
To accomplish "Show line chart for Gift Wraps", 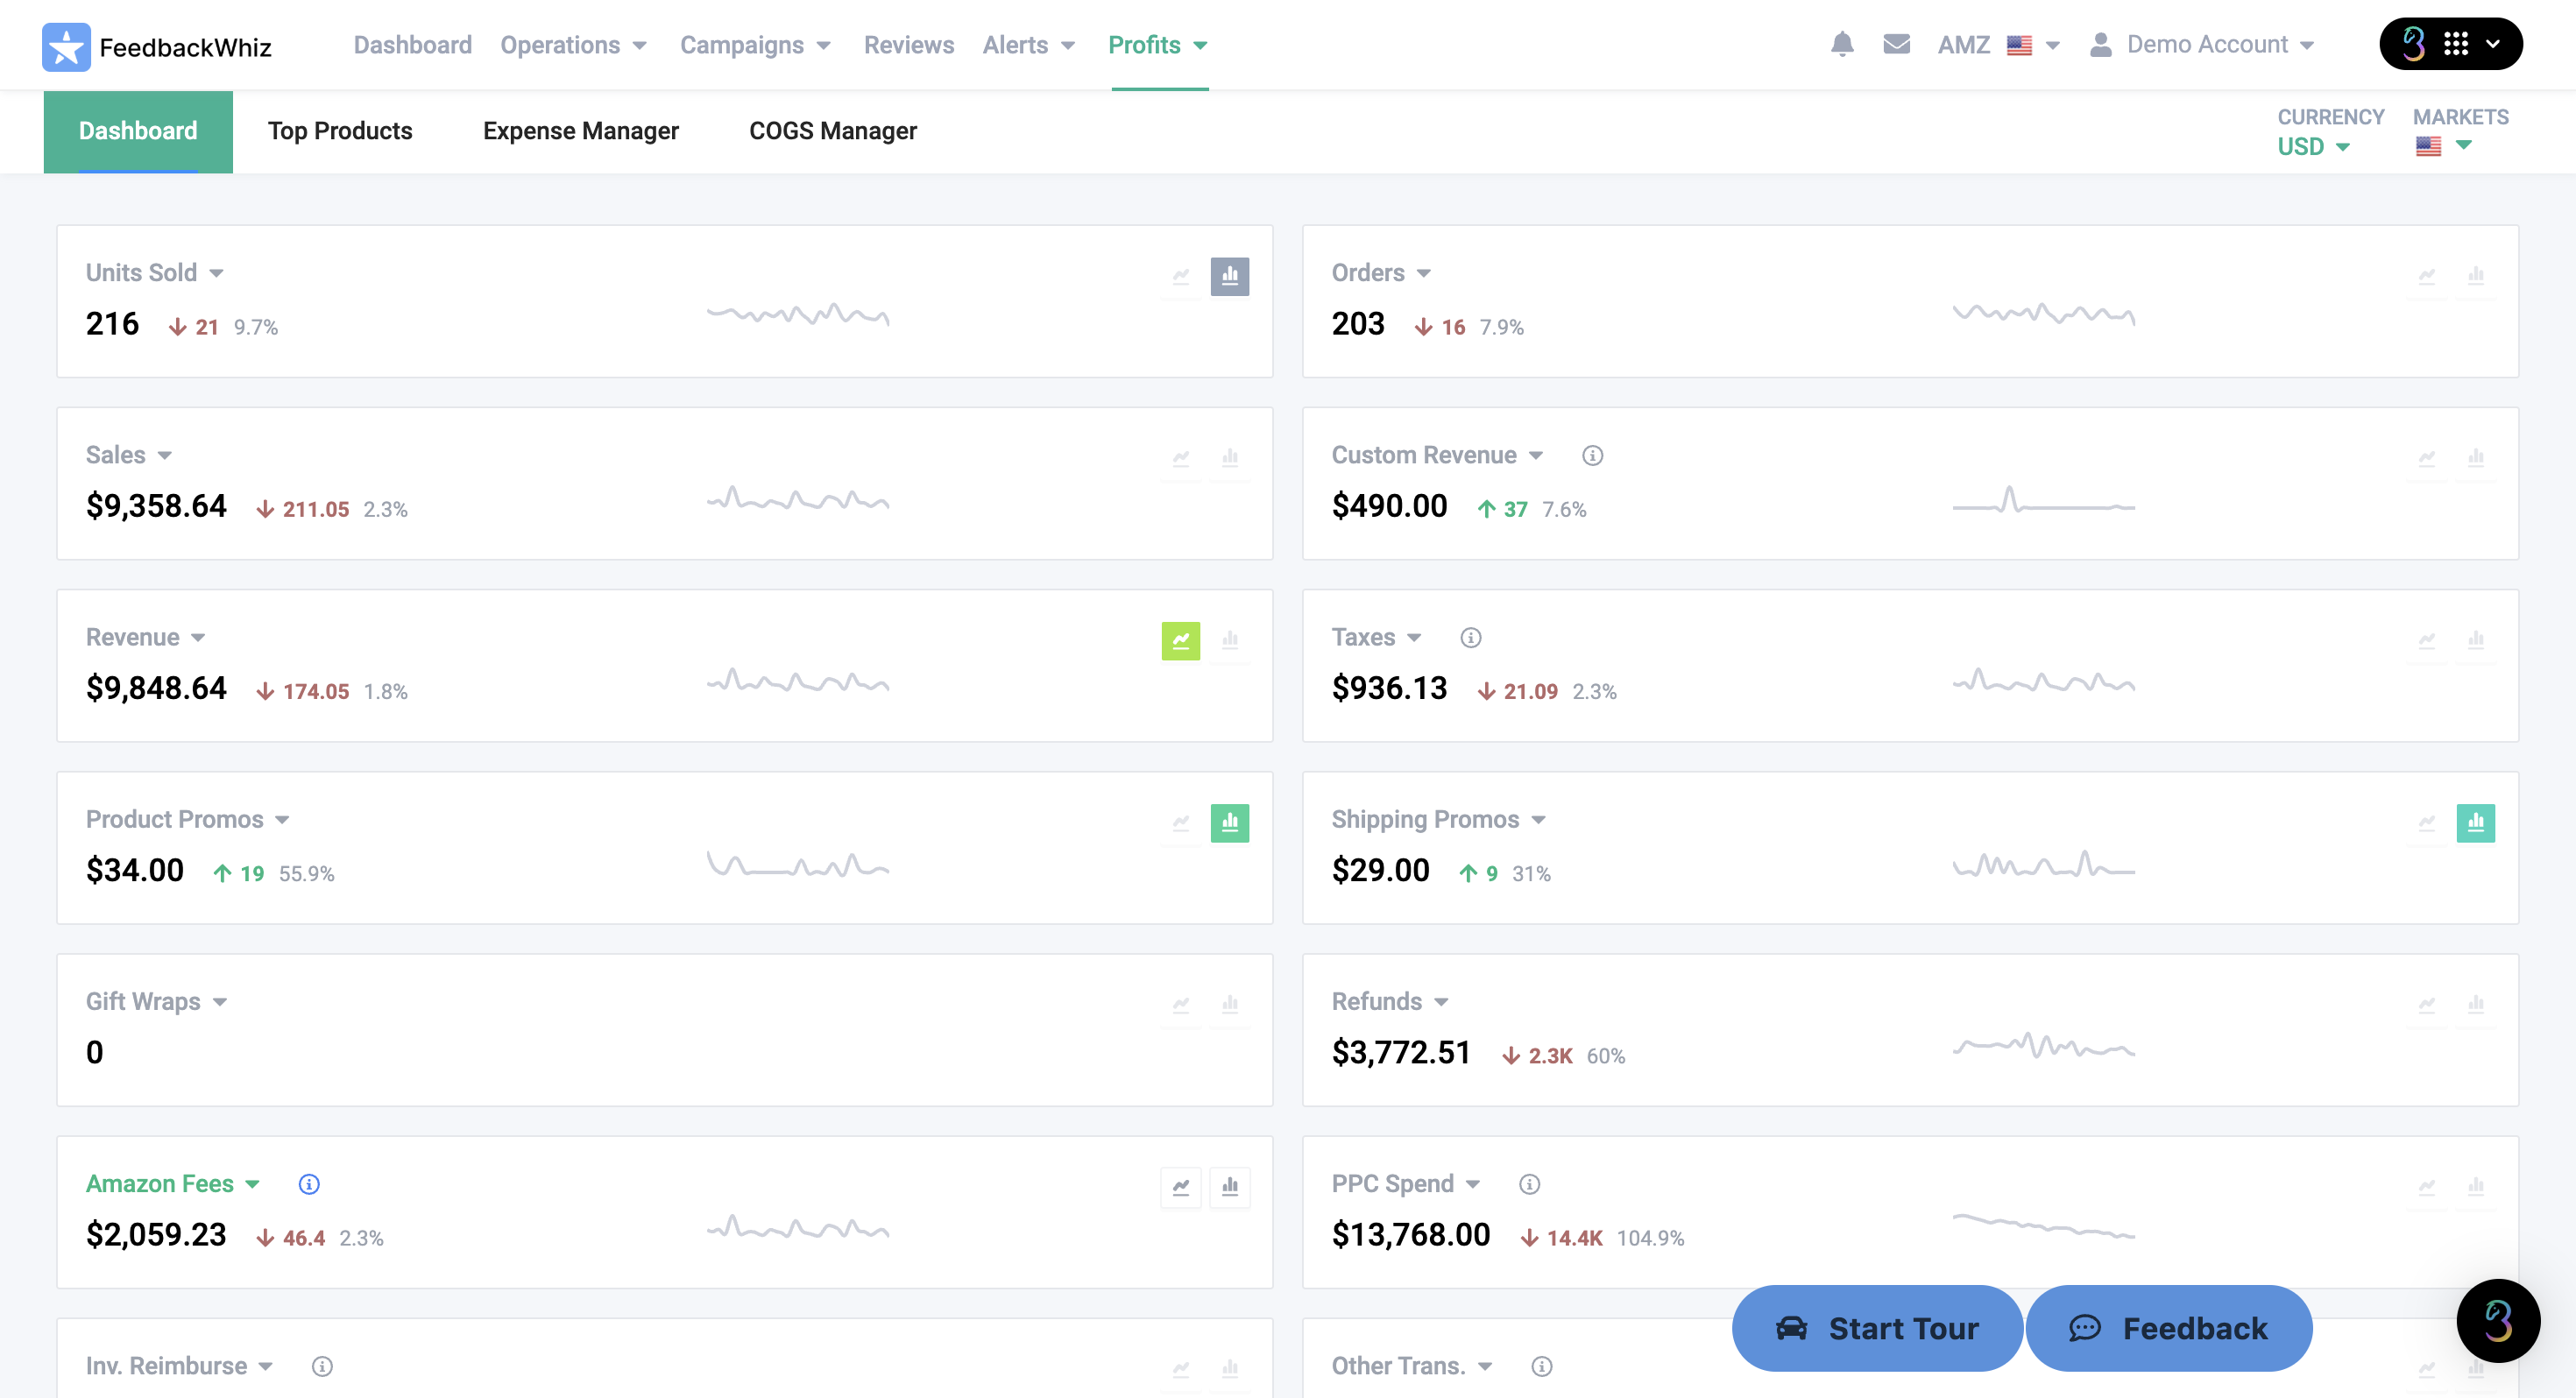I will pos(1180,1005).
